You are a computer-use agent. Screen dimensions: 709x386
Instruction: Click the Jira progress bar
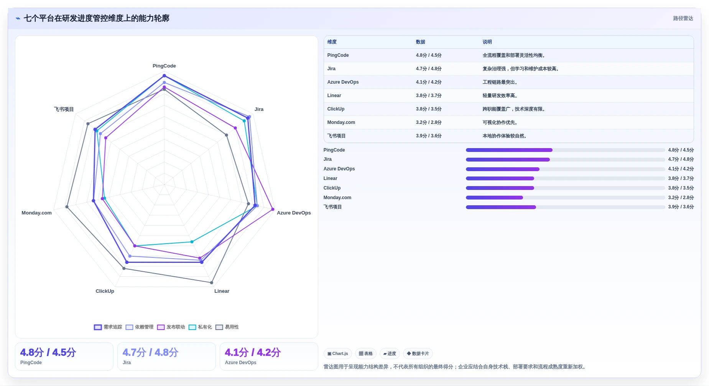click(x=565, y=160)
